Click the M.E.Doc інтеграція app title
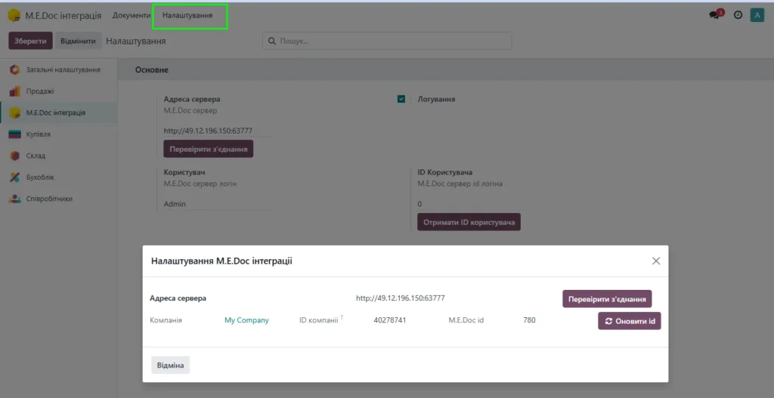 (x=63, y=15)
